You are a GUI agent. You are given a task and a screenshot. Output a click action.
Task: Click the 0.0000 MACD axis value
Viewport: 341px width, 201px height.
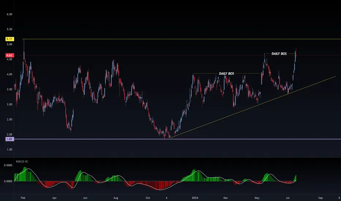point(8,181)
